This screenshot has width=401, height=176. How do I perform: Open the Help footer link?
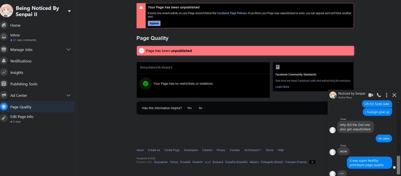pyautogui.click(x=281, y=150)
